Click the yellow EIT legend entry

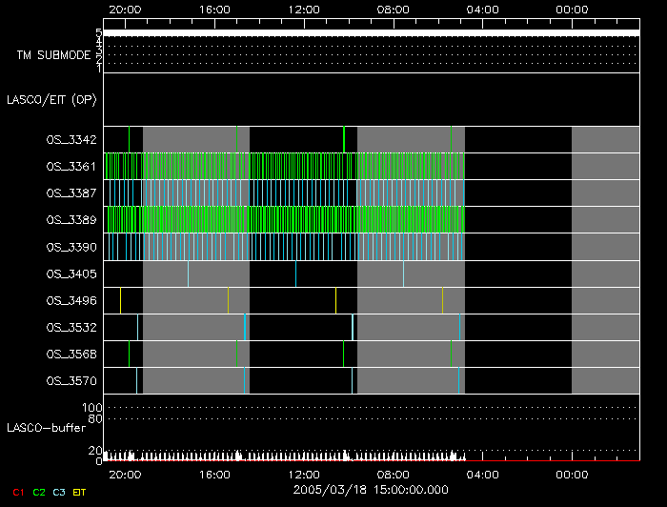point(79,493)
